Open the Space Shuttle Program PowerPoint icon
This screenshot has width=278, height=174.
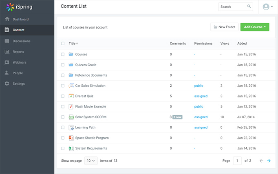[x=71, y=138]
